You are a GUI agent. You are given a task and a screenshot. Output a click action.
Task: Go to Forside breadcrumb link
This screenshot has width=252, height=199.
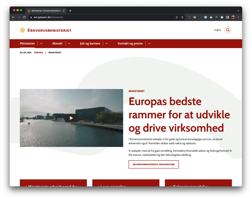(x=38, y=53)
